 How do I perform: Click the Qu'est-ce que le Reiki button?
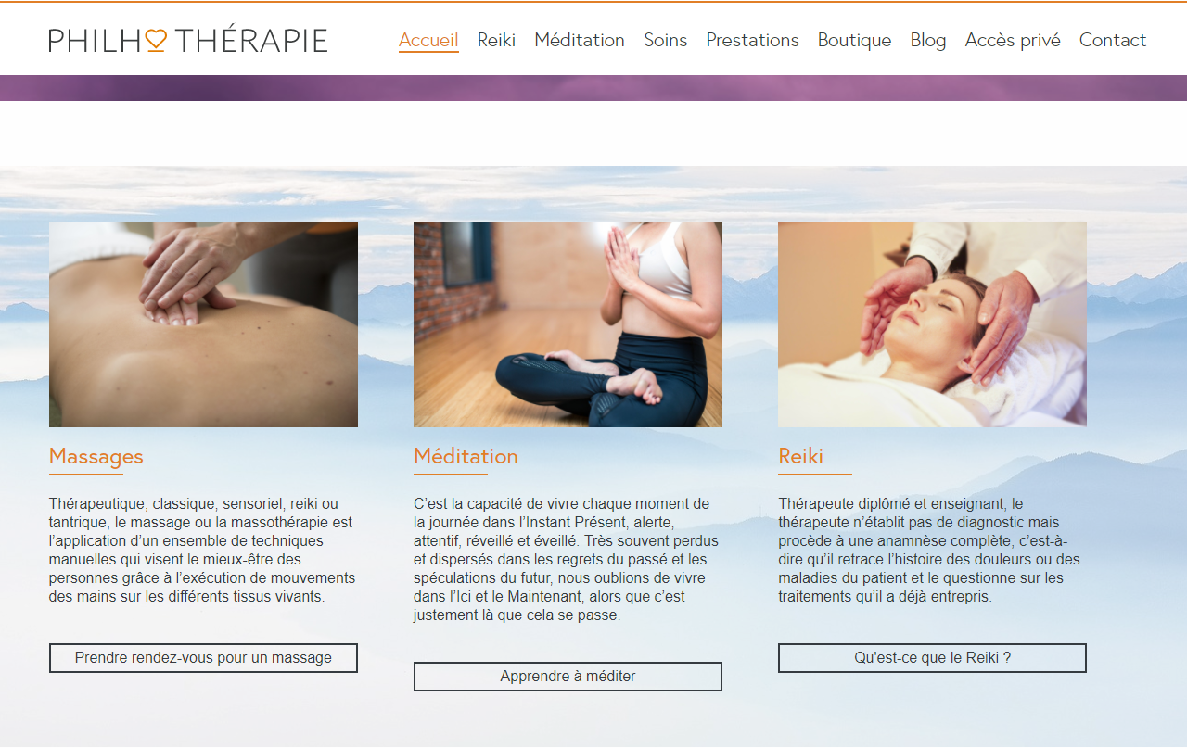click(932, 658)
